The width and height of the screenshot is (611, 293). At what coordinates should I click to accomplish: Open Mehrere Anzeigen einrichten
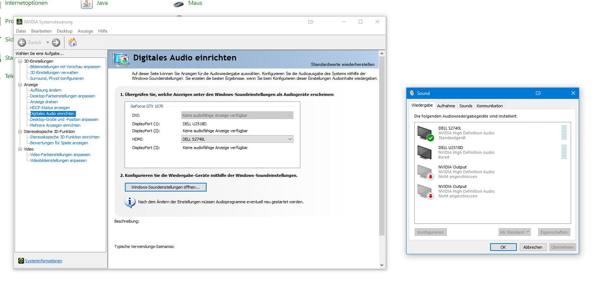[x=55, y=125]
